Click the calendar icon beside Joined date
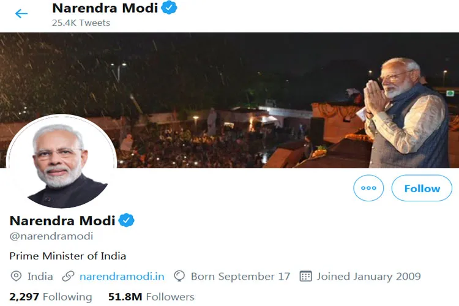The image size is (459, 306). pyautogui.click(x=306, y=276)
